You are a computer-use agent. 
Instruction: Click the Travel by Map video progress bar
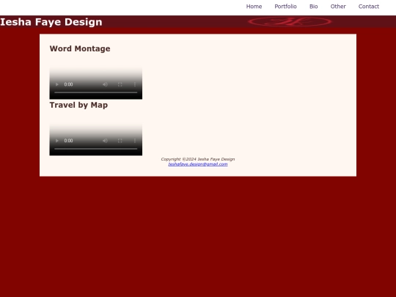(96, 149)
